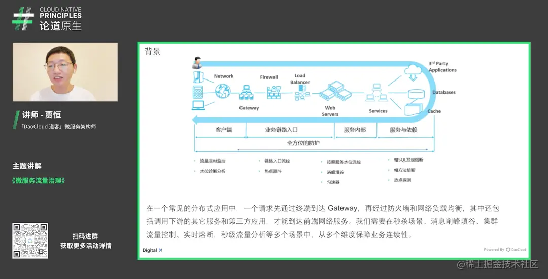The width and height of the screenshot is (548, 279).
Task: Click the 热点探测 bullet
Action: (x=402, y=180)
